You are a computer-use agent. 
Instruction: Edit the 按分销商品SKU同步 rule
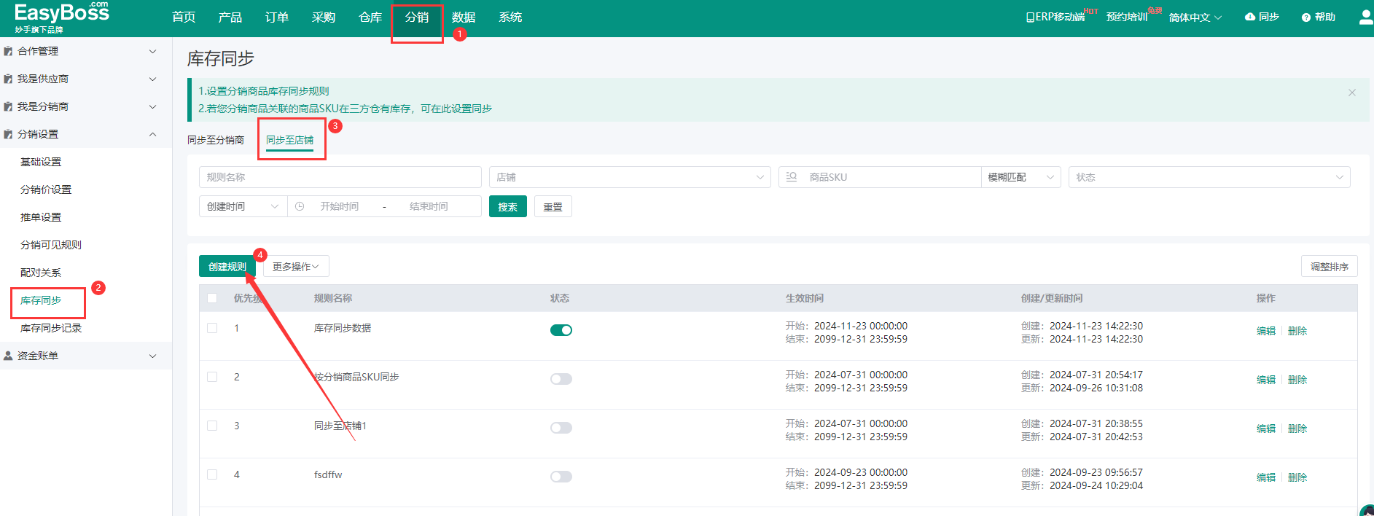pos(1266,380)
